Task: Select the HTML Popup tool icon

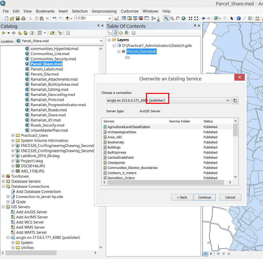Action: (250, 18)
